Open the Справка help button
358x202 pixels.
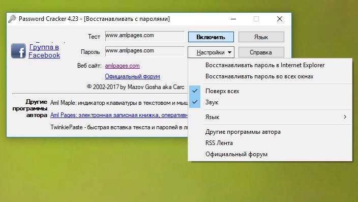coord(261,52)
